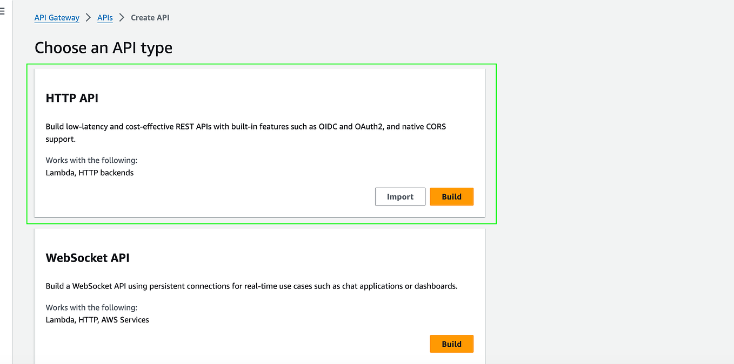The height and width of the screenshot is (364, 734).
Task: Open the API Gateway breadcrumb link
Action: click(x=57, y=17)
